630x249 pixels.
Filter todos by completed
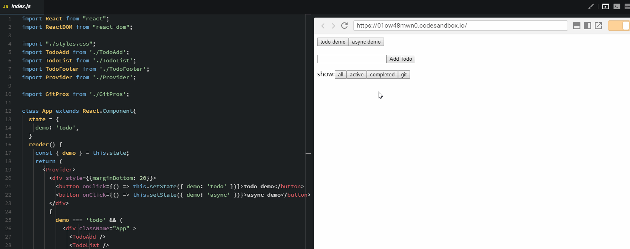point(382,75)
